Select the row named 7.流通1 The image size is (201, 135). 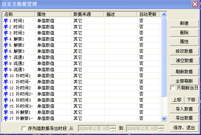pos(82,57)
